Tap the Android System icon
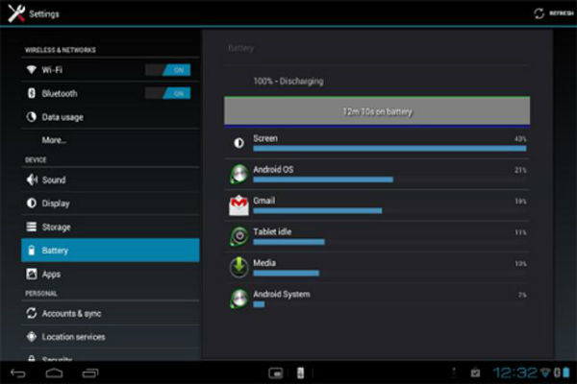The height and width of the screenshot is (384, 577). [x=238, y=298]
